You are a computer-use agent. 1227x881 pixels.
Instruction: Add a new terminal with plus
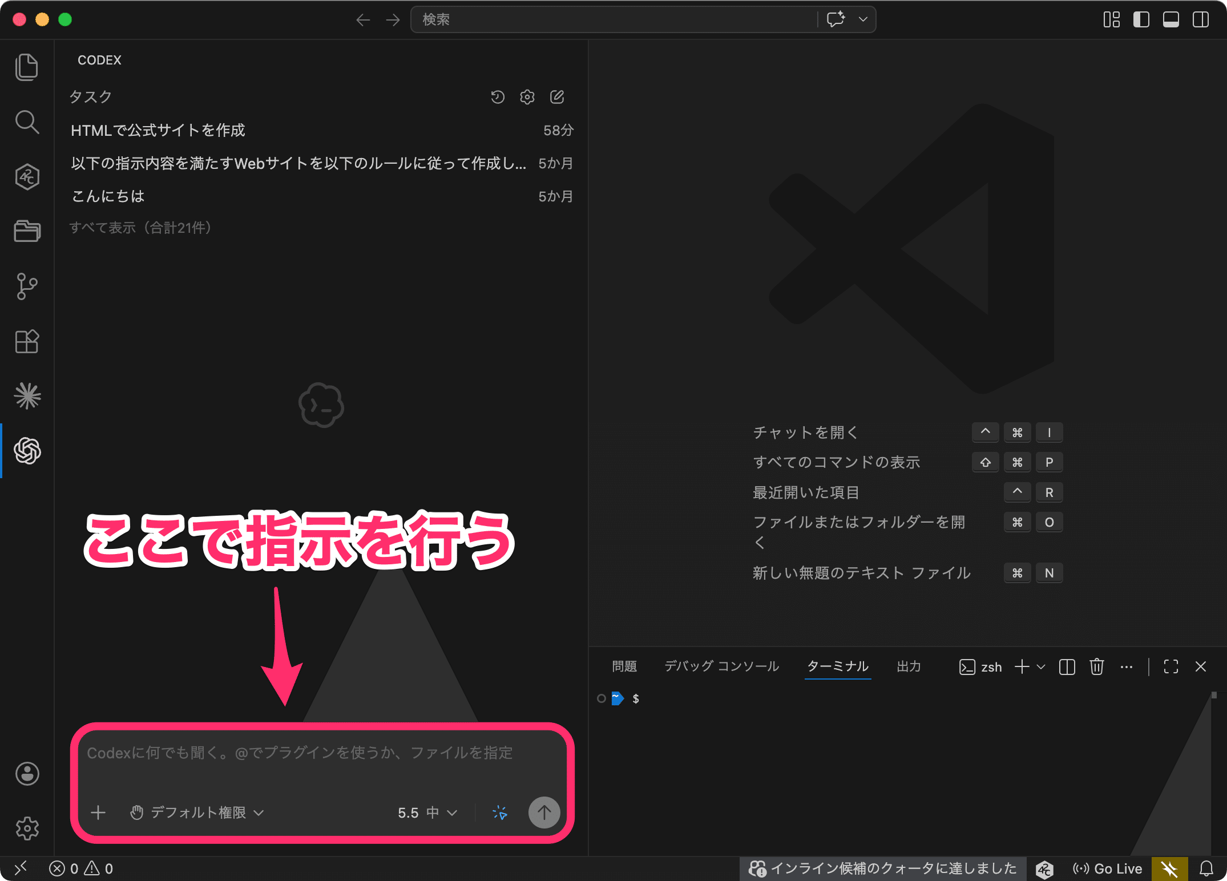coord(1022,667)
